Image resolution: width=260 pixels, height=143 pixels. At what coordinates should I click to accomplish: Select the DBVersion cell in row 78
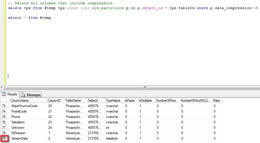[18, 133]
